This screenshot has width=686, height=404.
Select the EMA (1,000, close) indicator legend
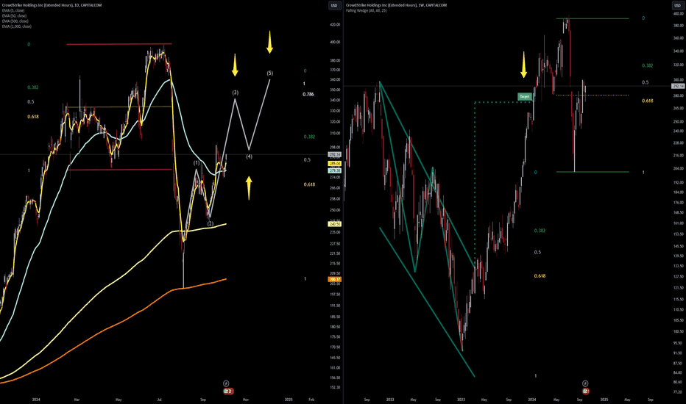(x=17, y=26)
